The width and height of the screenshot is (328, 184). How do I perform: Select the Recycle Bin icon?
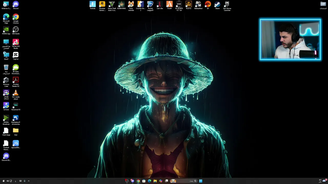tap(6, 70)
